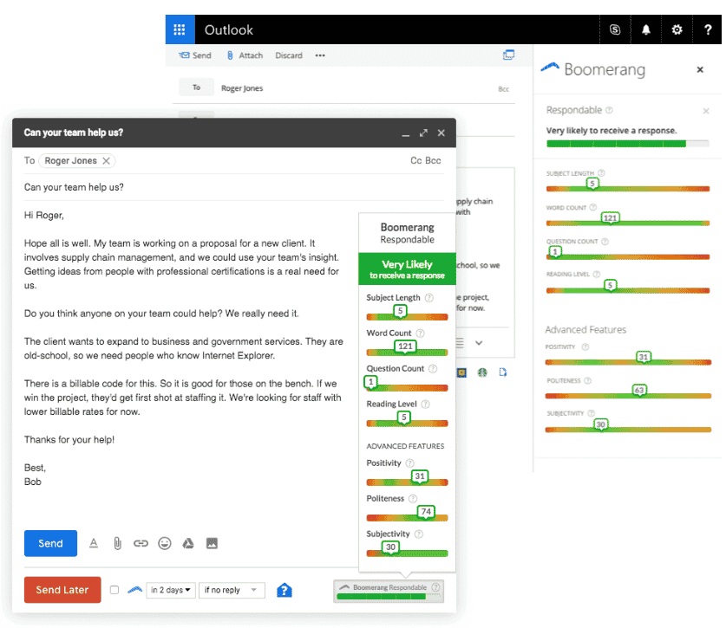Viewport: 726px width, 628px height.
Task: Click Attach in the Outlook toolbar
Action: pos(245,55)
